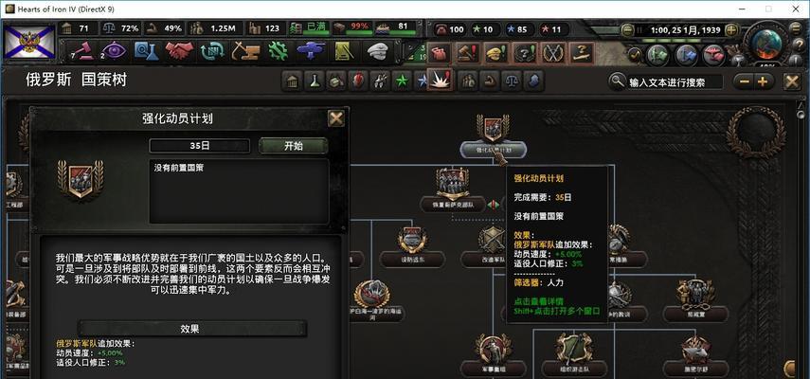Open the research flask icon
Screen dimensions: 810x379
pyautogui.click(x=146, y=51)
